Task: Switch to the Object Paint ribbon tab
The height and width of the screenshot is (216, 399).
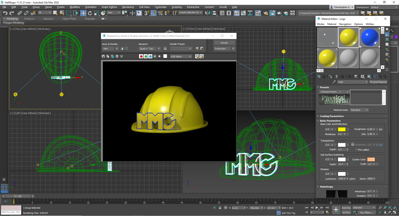Action: coord(69,19)
